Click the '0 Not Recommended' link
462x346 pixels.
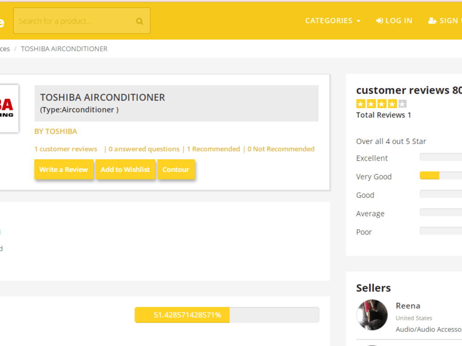pyautogui.click(x=281, y=149)
